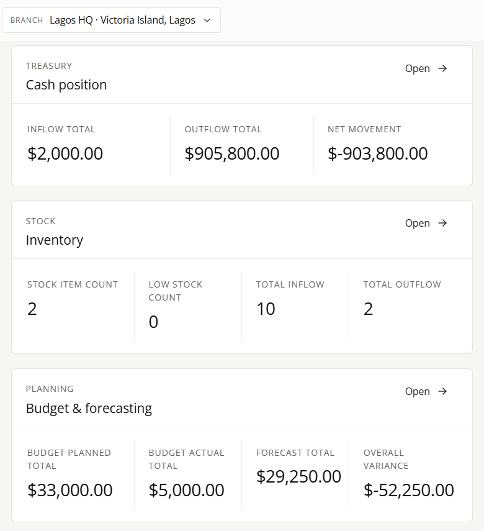Open the Cash position card

[426, 68]
